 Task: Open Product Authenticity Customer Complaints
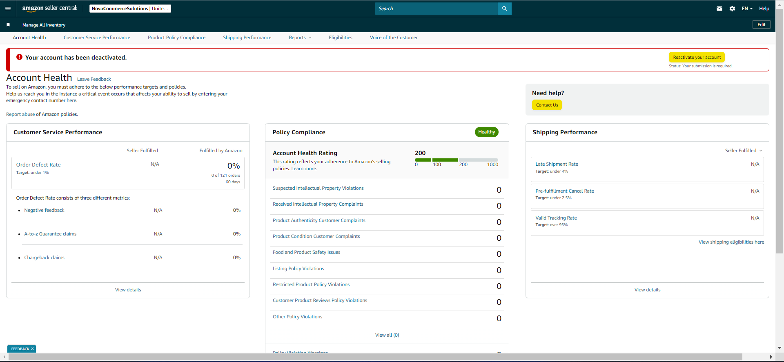(319, 220)
